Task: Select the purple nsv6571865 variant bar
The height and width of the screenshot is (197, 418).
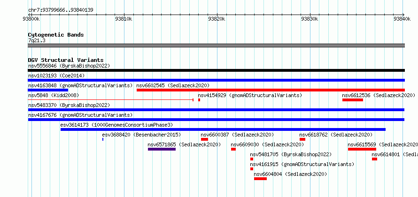Action: click(x=162, y=149)
